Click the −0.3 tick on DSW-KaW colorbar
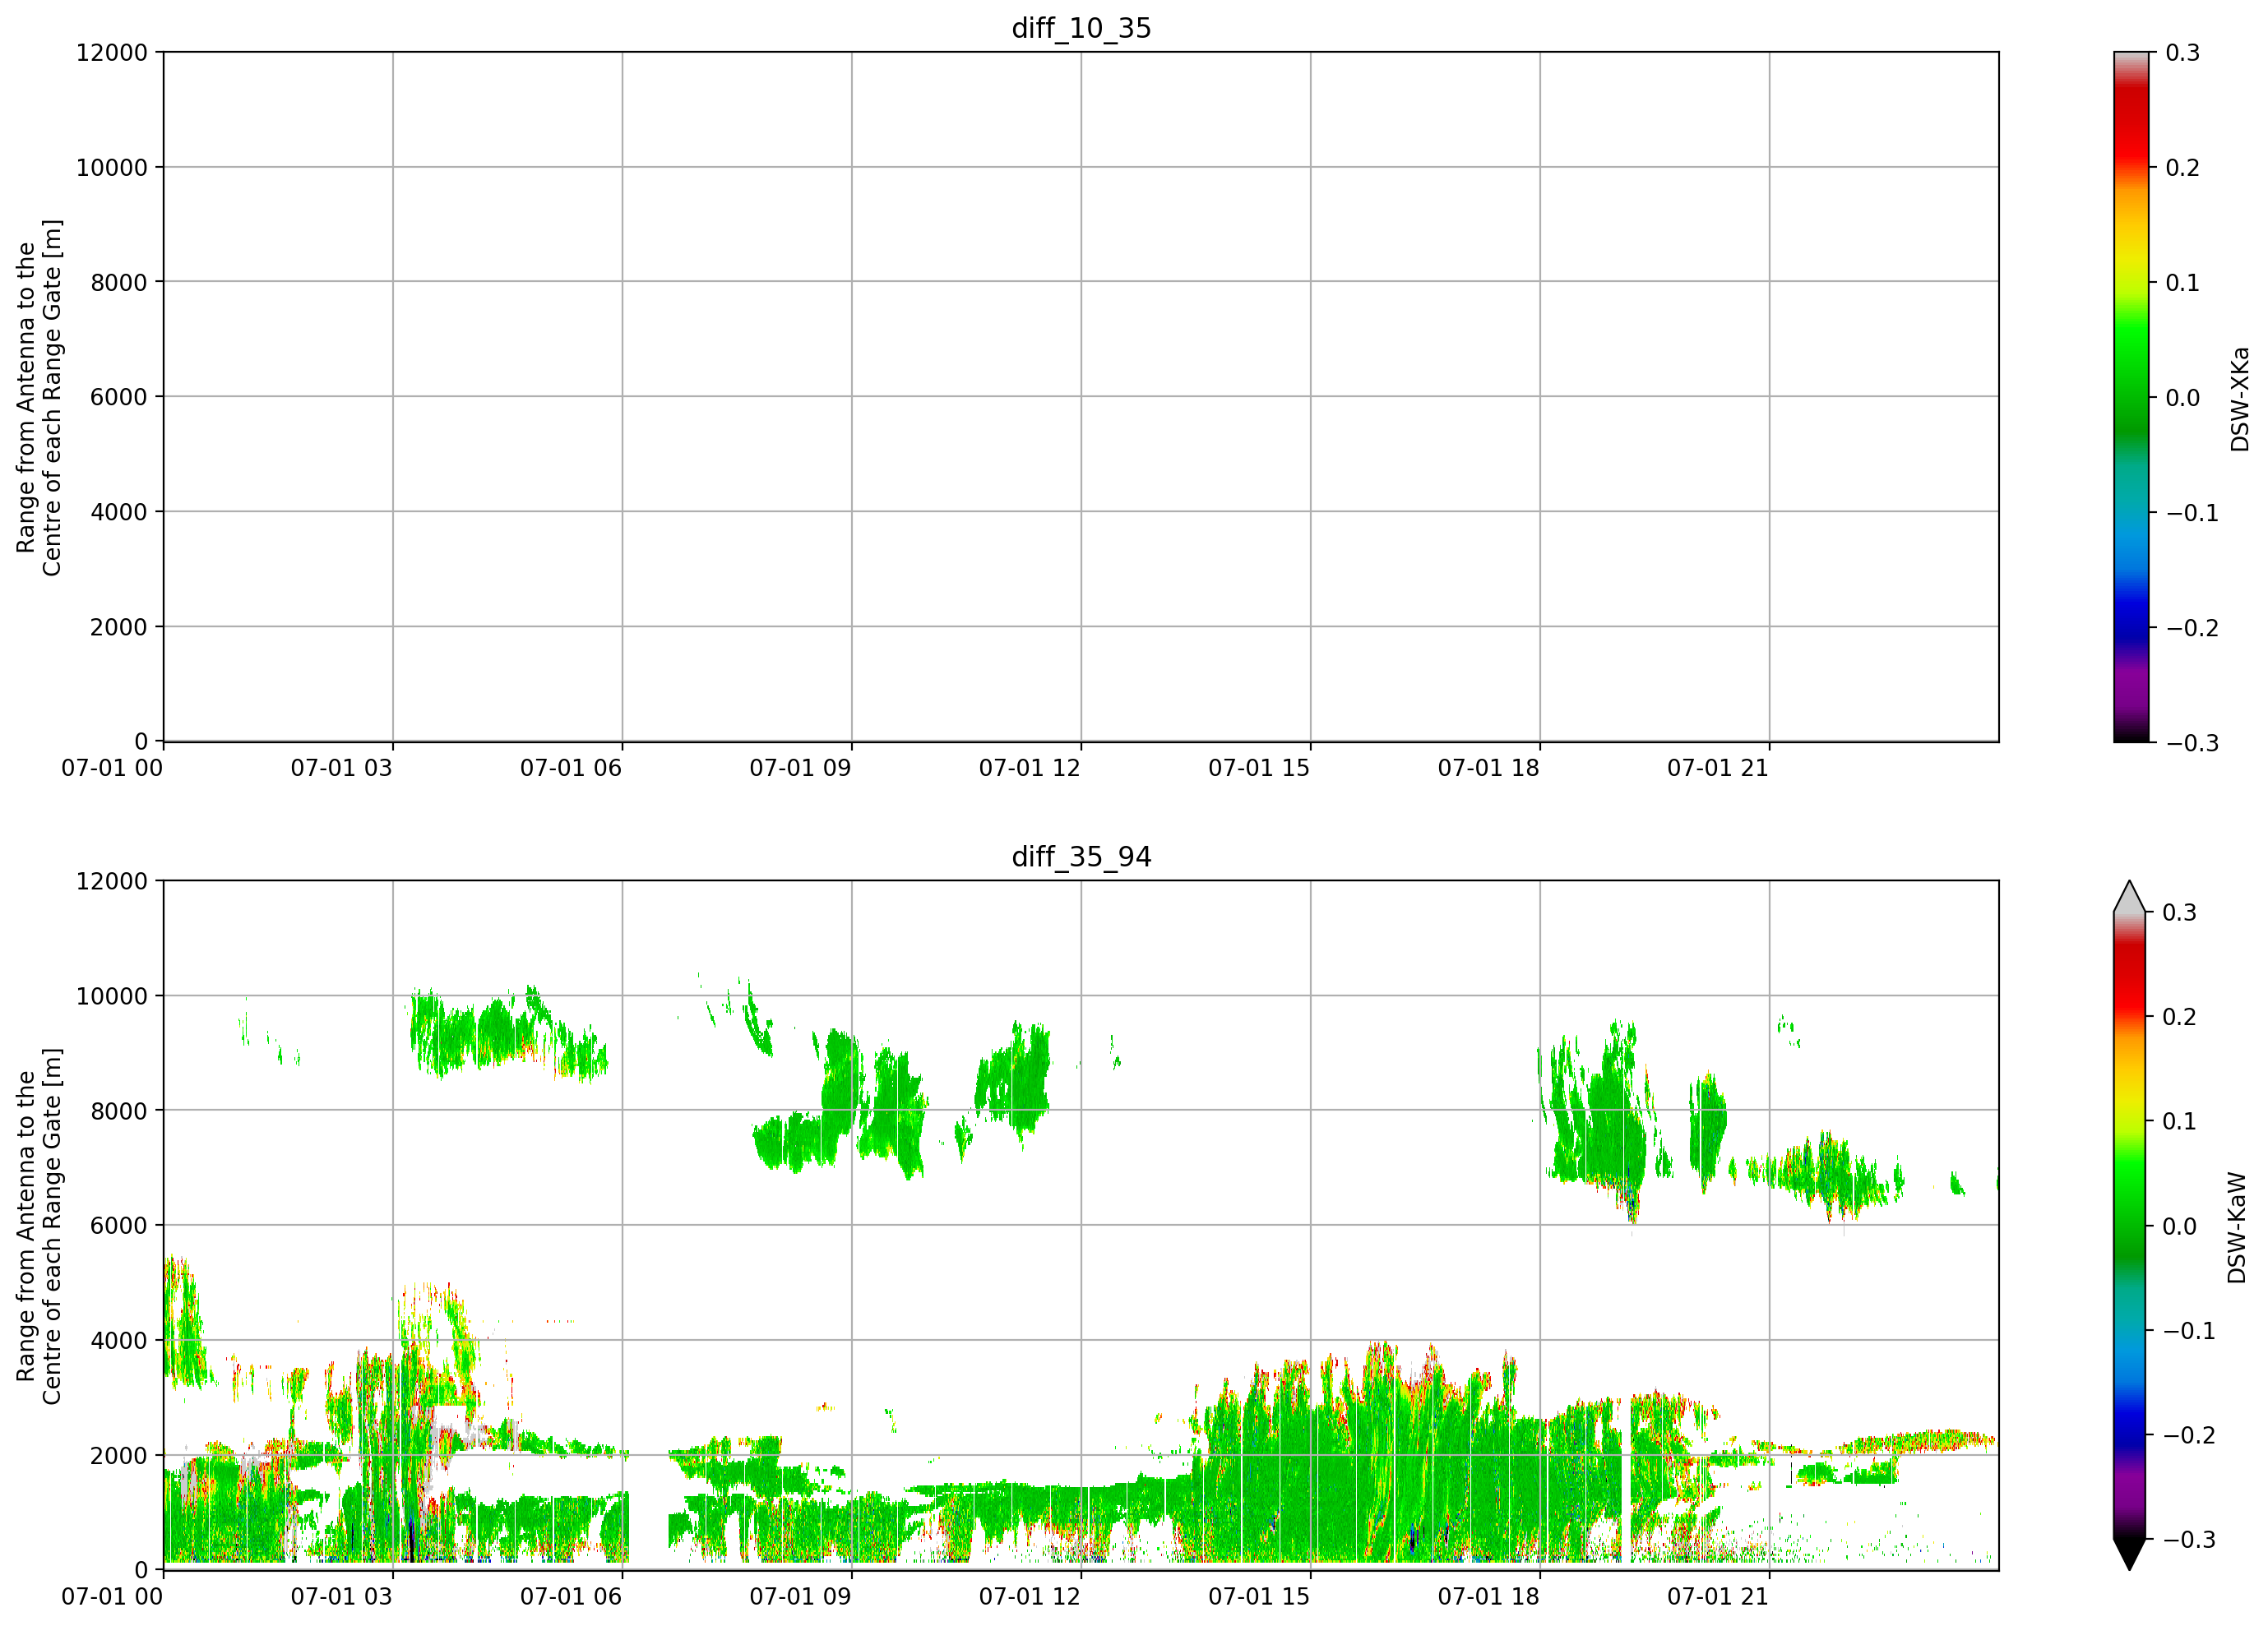Screen dimensions: 2268x1626 point(2189,1539)
